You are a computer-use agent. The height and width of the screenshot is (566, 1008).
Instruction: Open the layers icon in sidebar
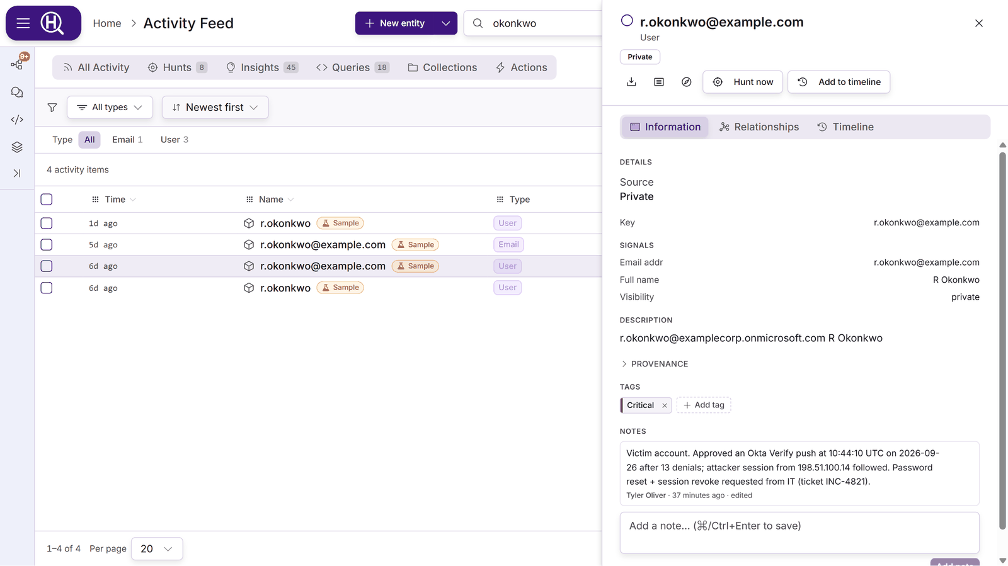[17, 147]
